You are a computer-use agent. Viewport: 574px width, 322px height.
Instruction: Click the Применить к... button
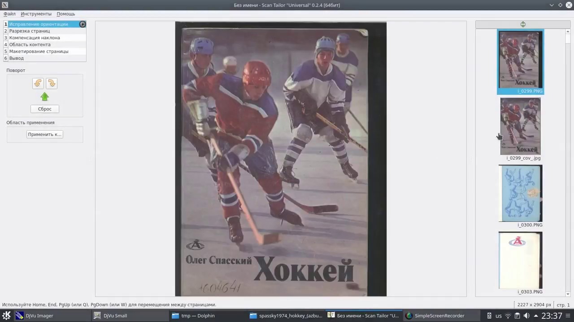pyautogui.click(x=44, y=134)
